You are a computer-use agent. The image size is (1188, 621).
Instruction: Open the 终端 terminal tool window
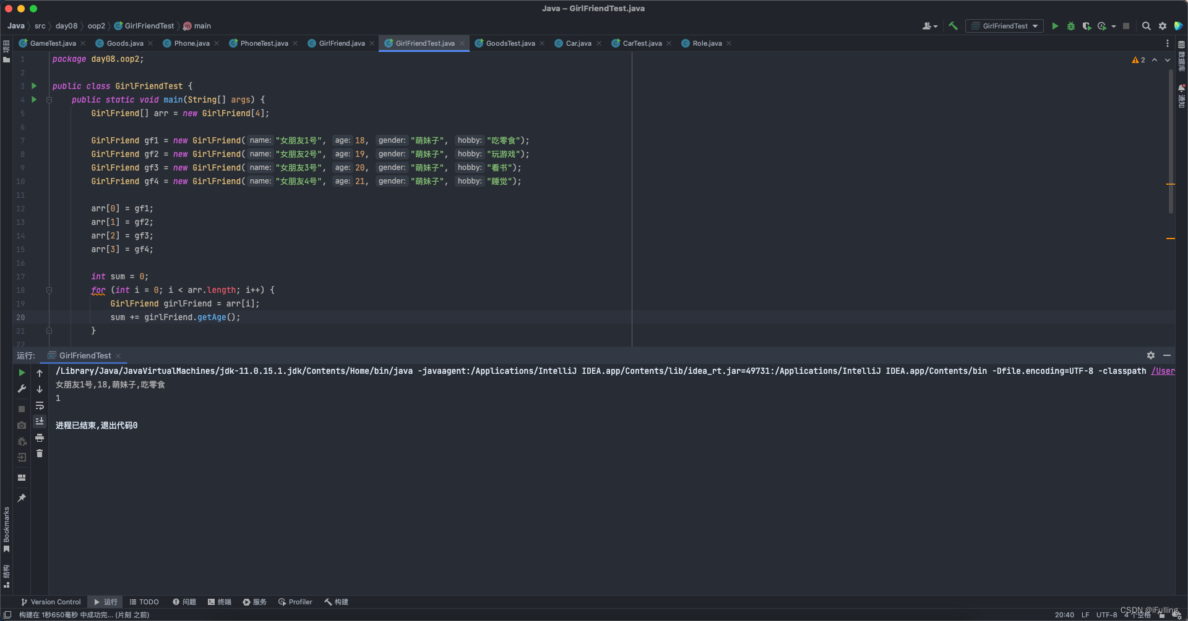tap(220, 602)
